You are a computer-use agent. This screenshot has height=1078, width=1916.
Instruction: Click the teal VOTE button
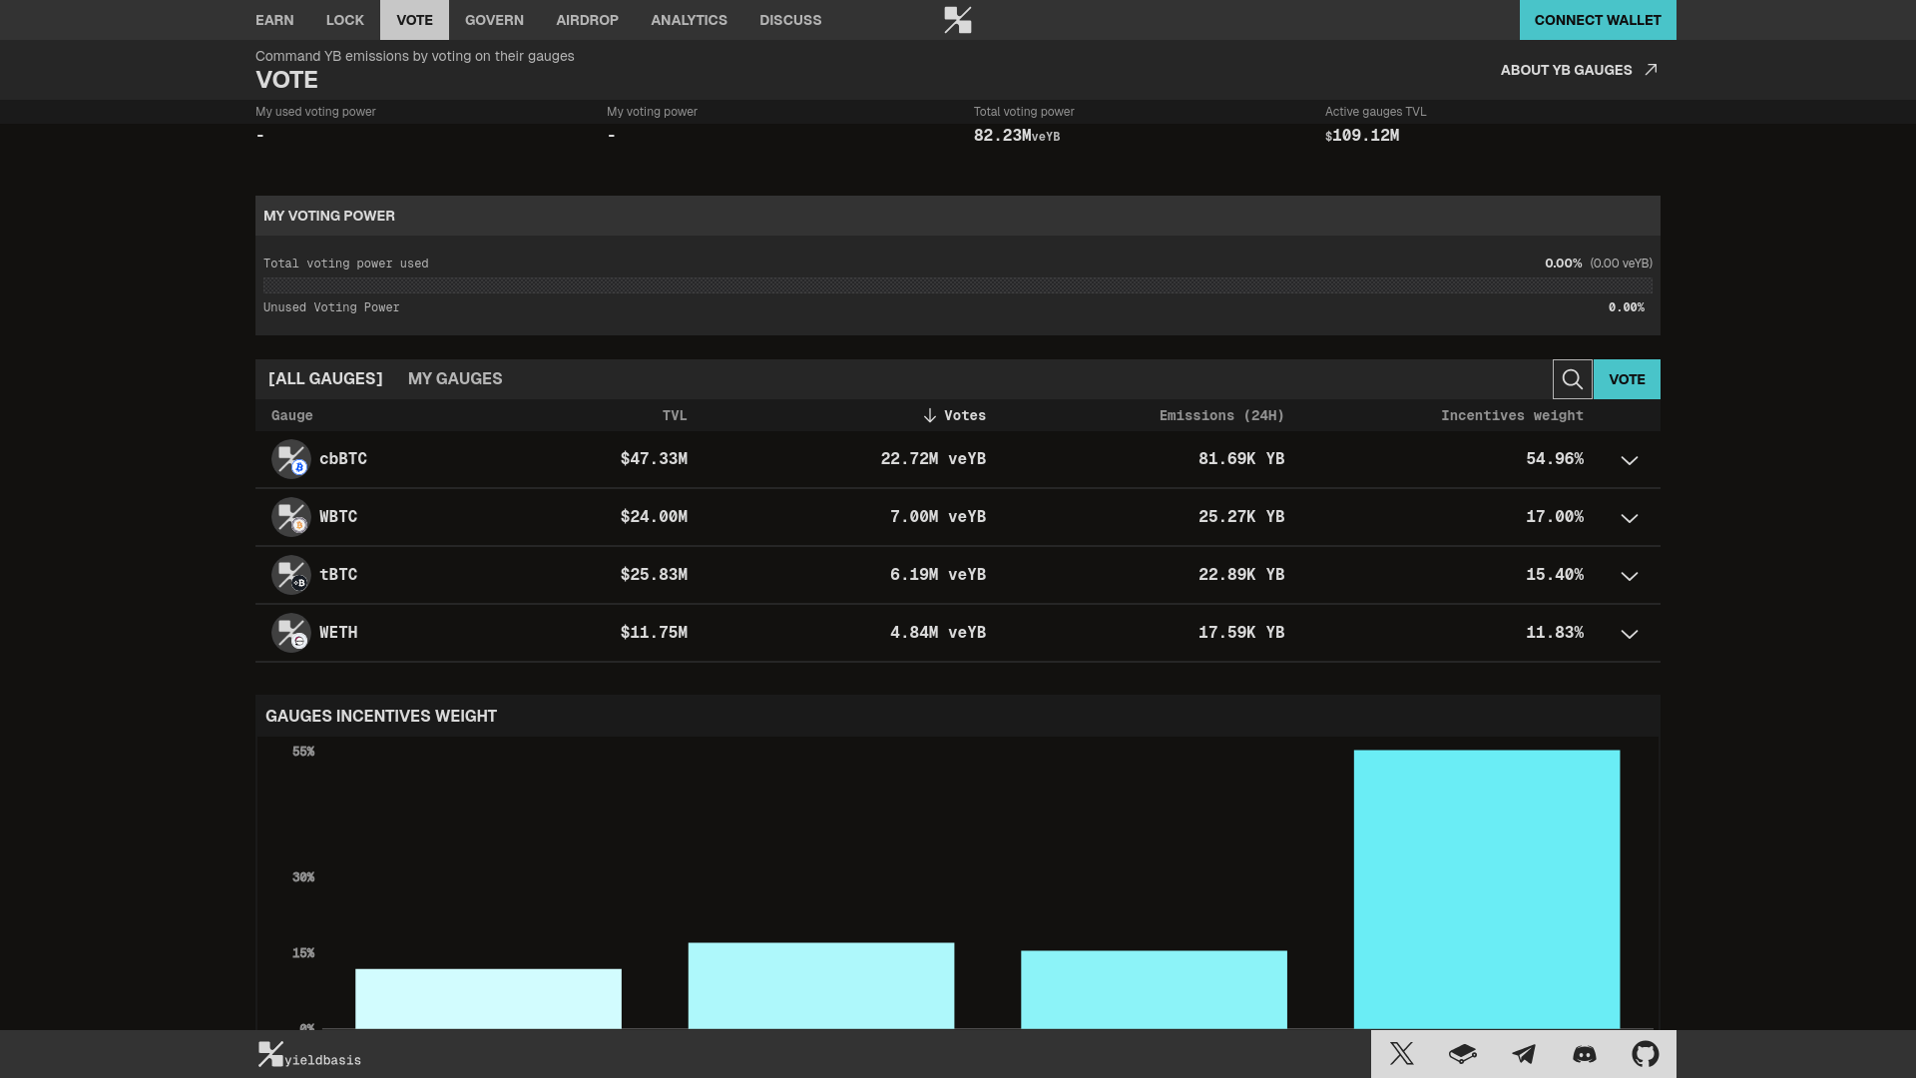1627,379
